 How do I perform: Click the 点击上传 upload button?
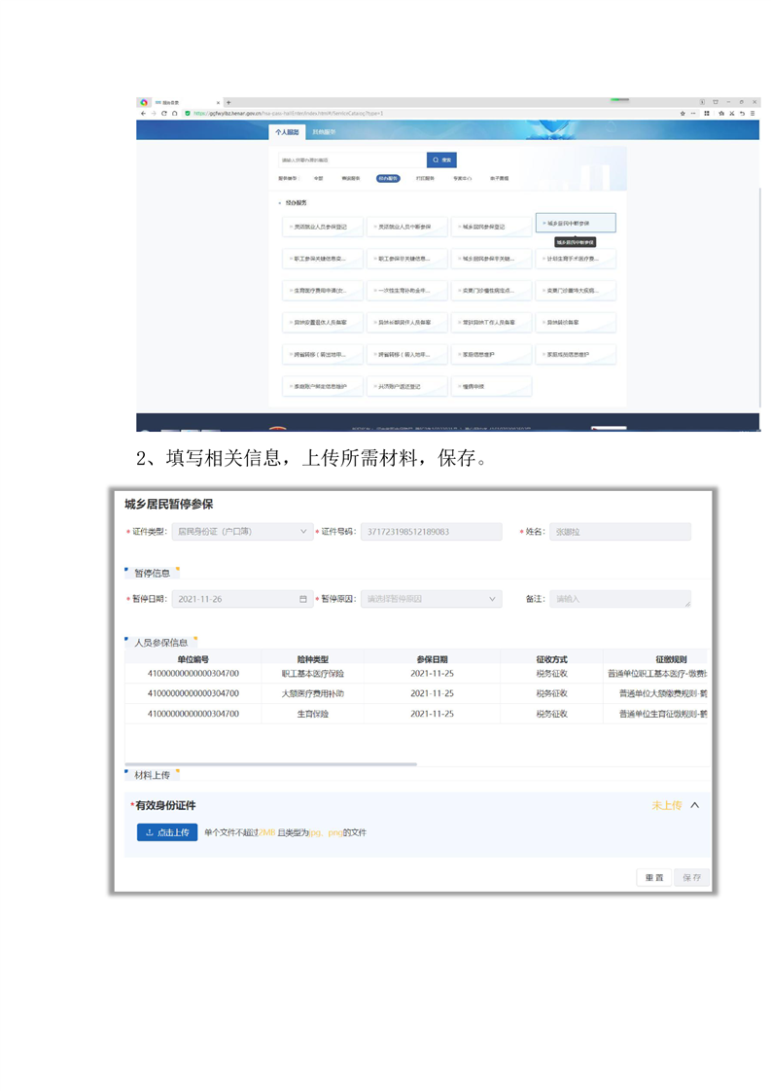pos(167,832)
